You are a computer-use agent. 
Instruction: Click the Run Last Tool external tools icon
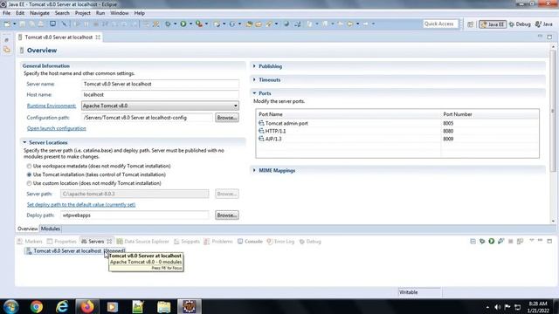click(199, 24)
